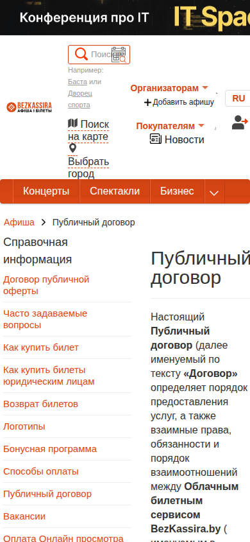The height and width of the screenshot is (542, 250).
Task: Focus the Поиск search field
Action: 99,55
